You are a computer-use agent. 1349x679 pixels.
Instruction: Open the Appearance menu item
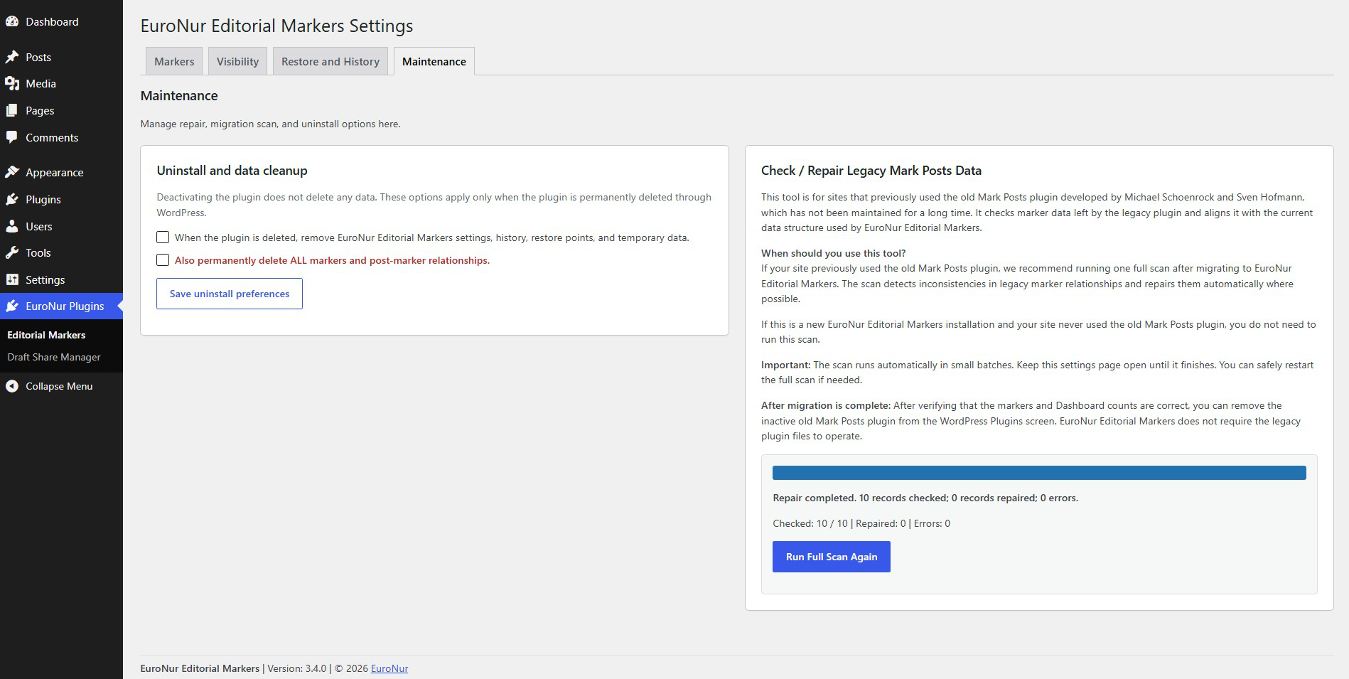[61, 173]
